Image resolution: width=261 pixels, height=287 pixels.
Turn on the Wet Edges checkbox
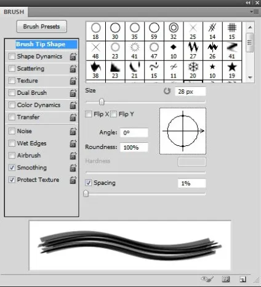pyautogui.click(x=12, y=143)
